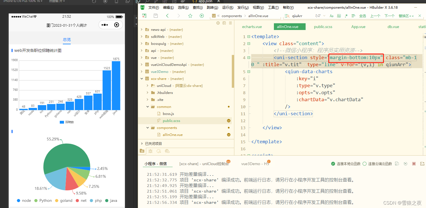This screenshot has height=208, width=426.
Task: Save the current file using the save icon
Action: pos(156,16)
